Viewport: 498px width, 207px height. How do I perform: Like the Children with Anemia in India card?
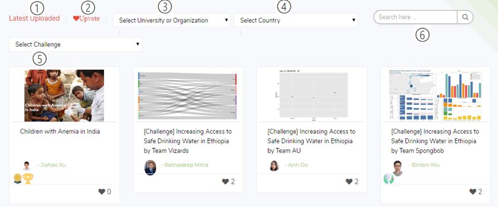(102, 191)
